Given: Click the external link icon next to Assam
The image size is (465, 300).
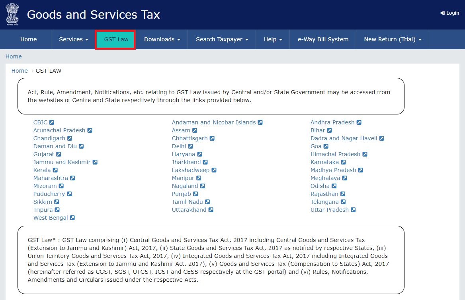Looking at the screenshot, I should 195,130.
